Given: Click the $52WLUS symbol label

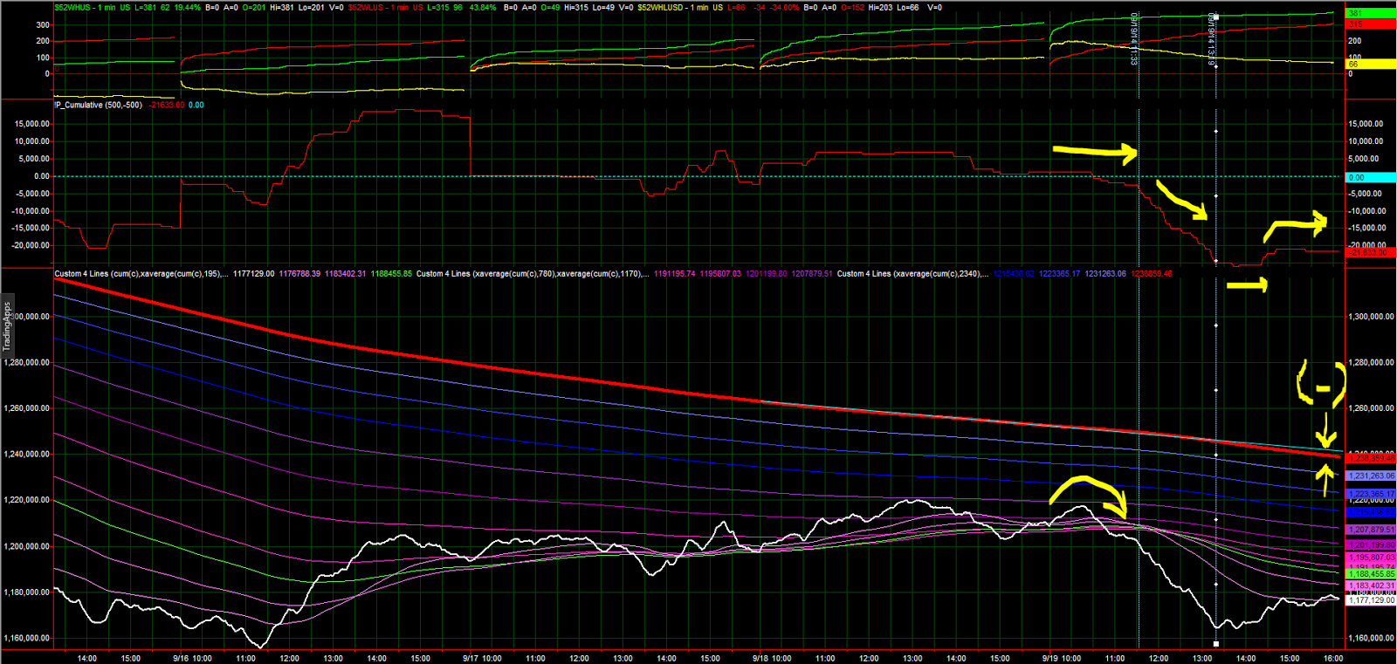Looking at the screenshot, I should 367,7.
